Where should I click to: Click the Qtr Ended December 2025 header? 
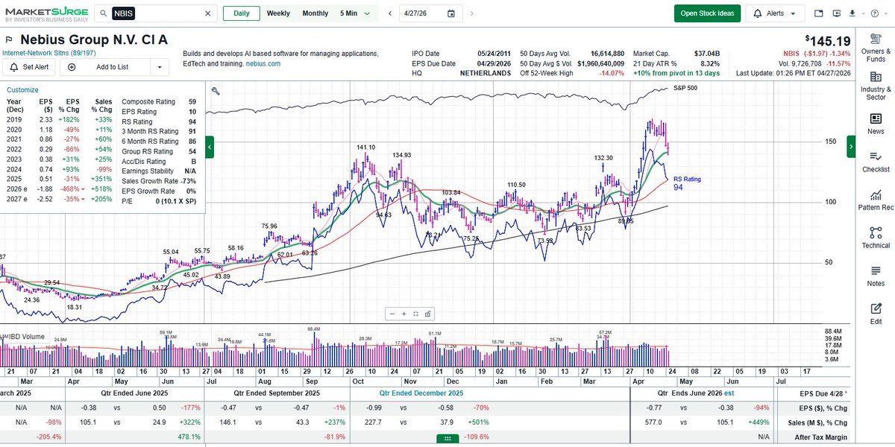click(421, 393)
